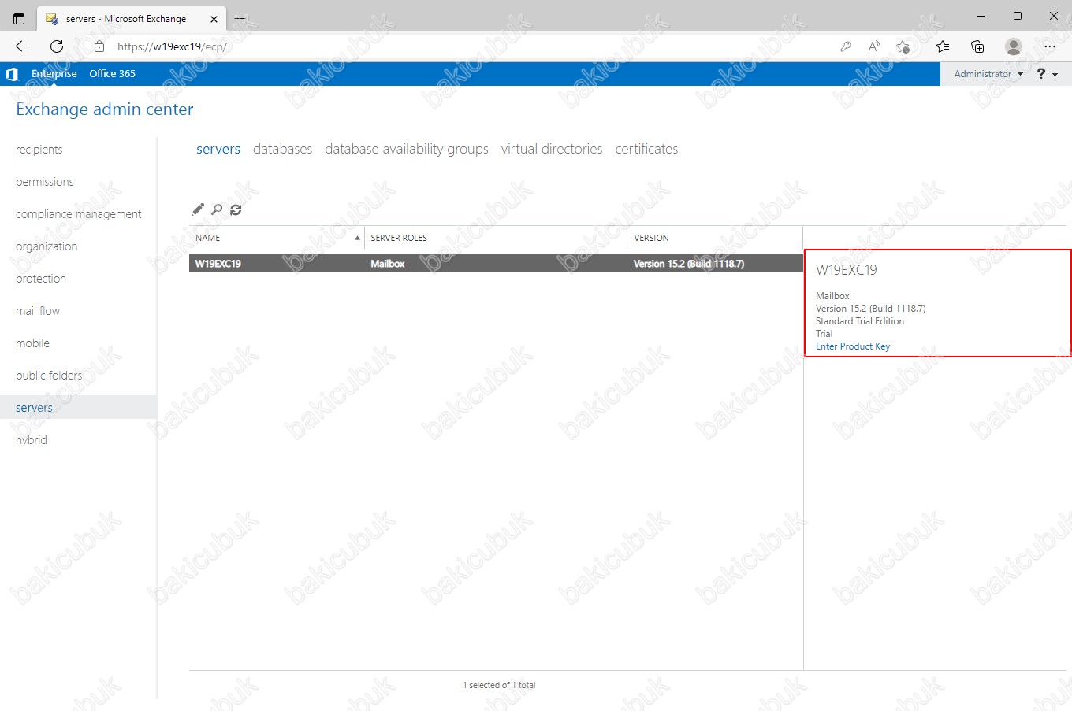Open mobile in the left navigation
This screenshot has height=711, width=1072.
32,343
